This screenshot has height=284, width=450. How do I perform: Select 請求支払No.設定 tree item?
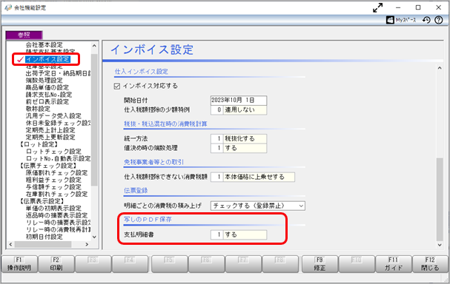coord(49,95)
